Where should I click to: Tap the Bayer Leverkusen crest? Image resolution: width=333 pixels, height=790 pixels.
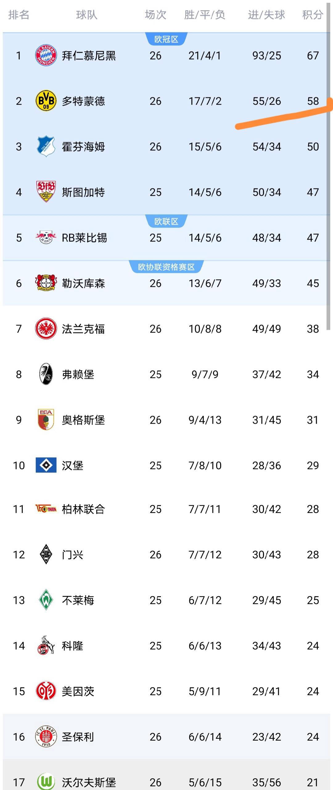click(46, 283)
